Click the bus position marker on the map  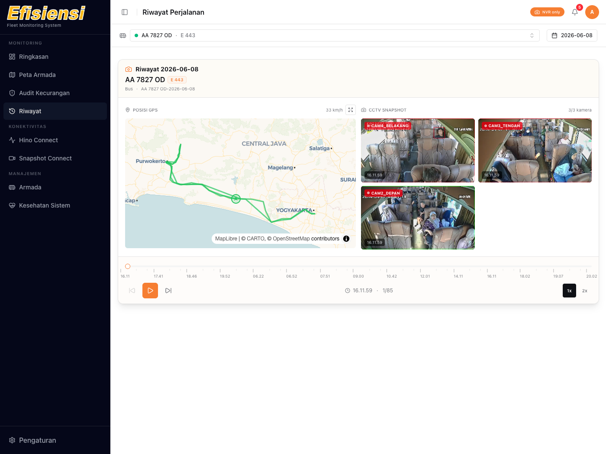point(236,199)
